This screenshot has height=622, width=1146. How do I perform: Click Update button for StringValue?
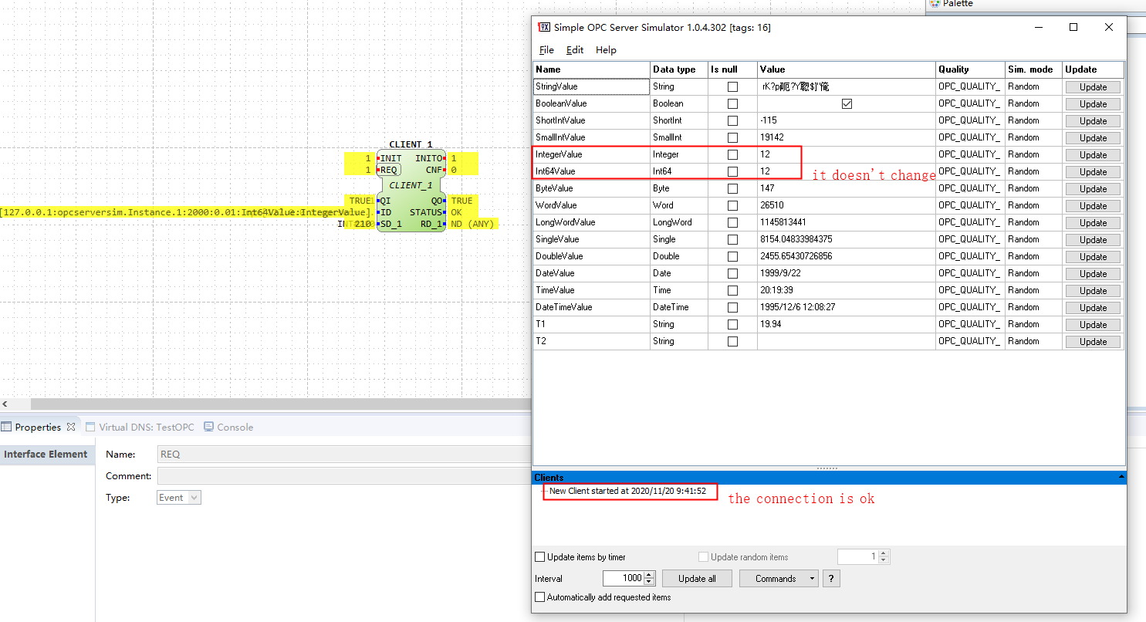click(x=1093, y=87)
